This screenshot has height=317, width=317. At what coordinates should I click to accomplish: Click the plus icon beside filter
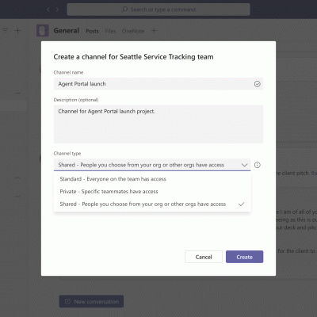click(x=17, y=31)
